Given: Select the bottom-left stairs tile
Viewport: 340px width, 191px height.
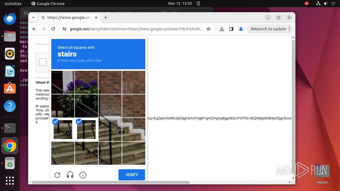Looking at the screenshot, I should pos(63,153).
